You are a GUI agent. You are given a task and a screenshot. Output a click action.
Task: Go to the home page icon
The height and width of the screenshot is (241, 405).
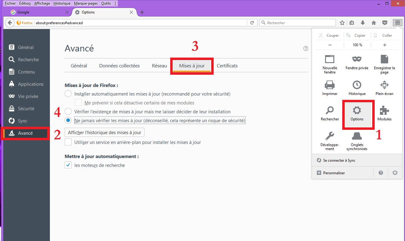tap(374, 23)
